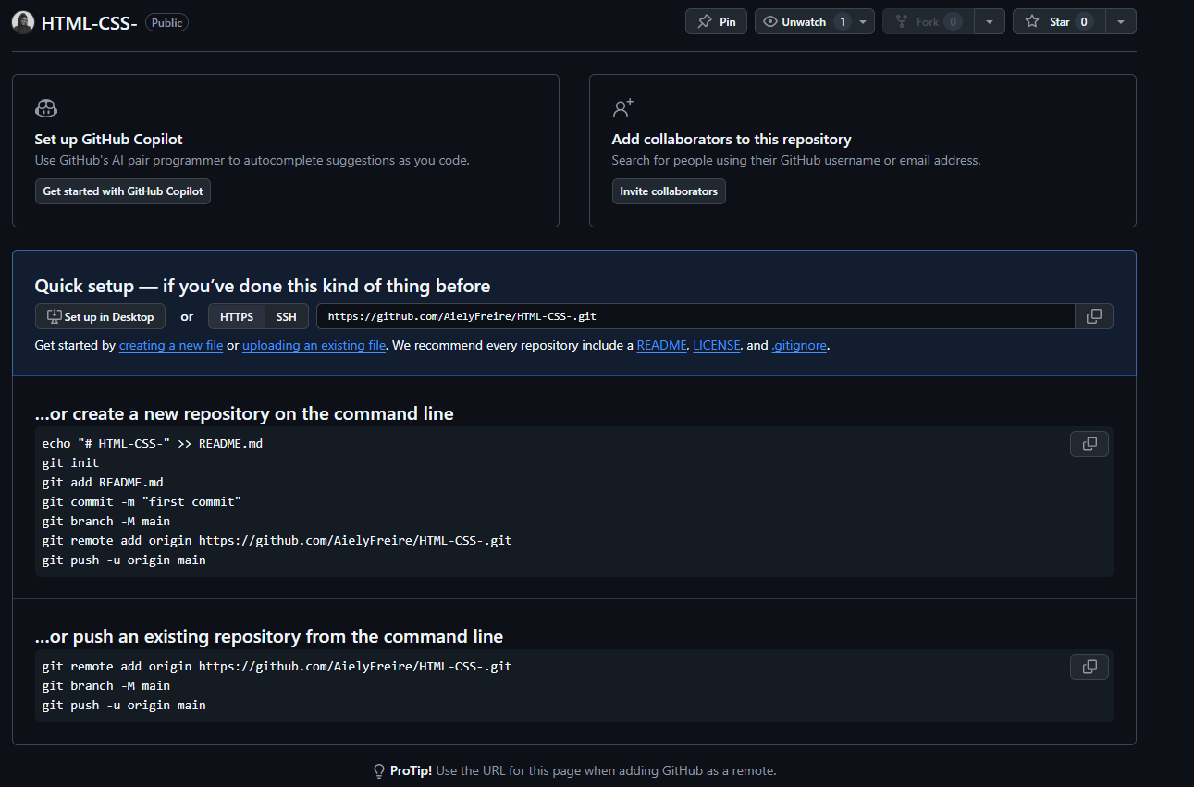Follow the .gitignore link
Viewport: 1194px width, 787px height.
pyautogui.click(x=799, y=345)
